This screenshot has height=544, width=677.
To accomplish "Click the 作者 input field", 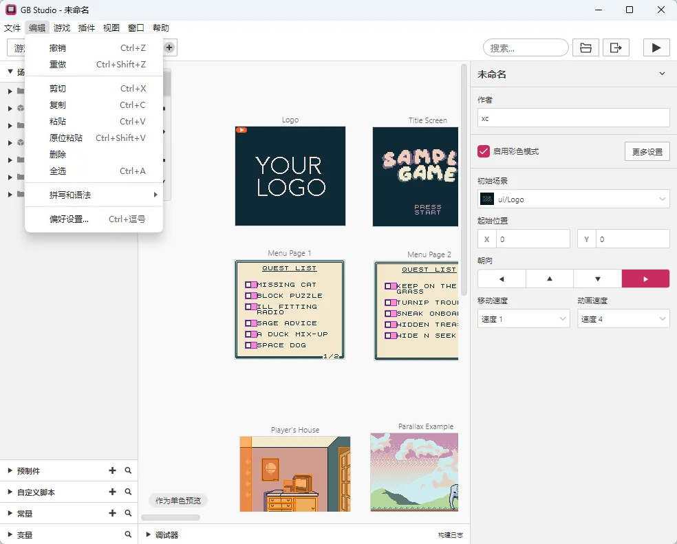I will tap(573, 118).
